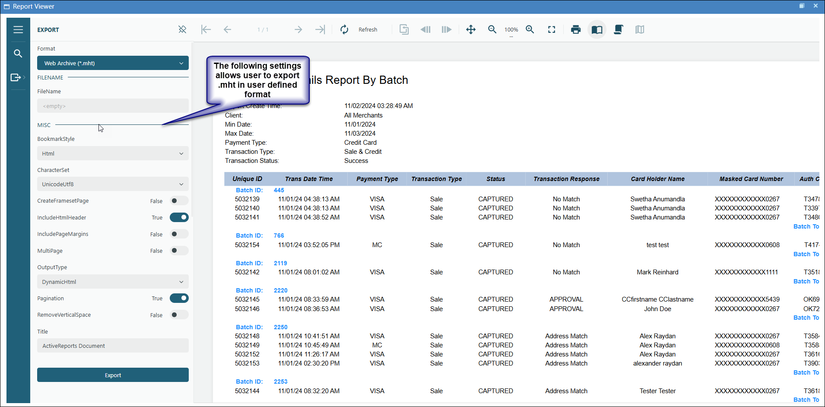Click the FileName input field
Viewport: 825px width, 407px height.
tap(113, 106)
